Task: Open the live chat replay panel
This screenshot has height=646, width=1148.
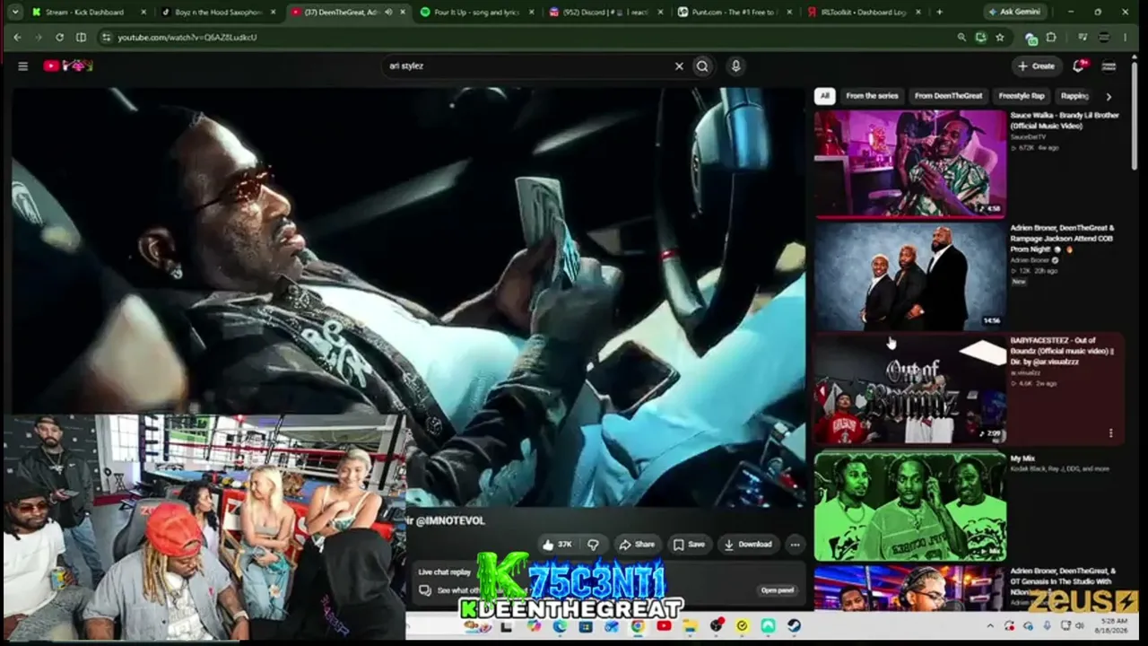Action: coord(778,590)
